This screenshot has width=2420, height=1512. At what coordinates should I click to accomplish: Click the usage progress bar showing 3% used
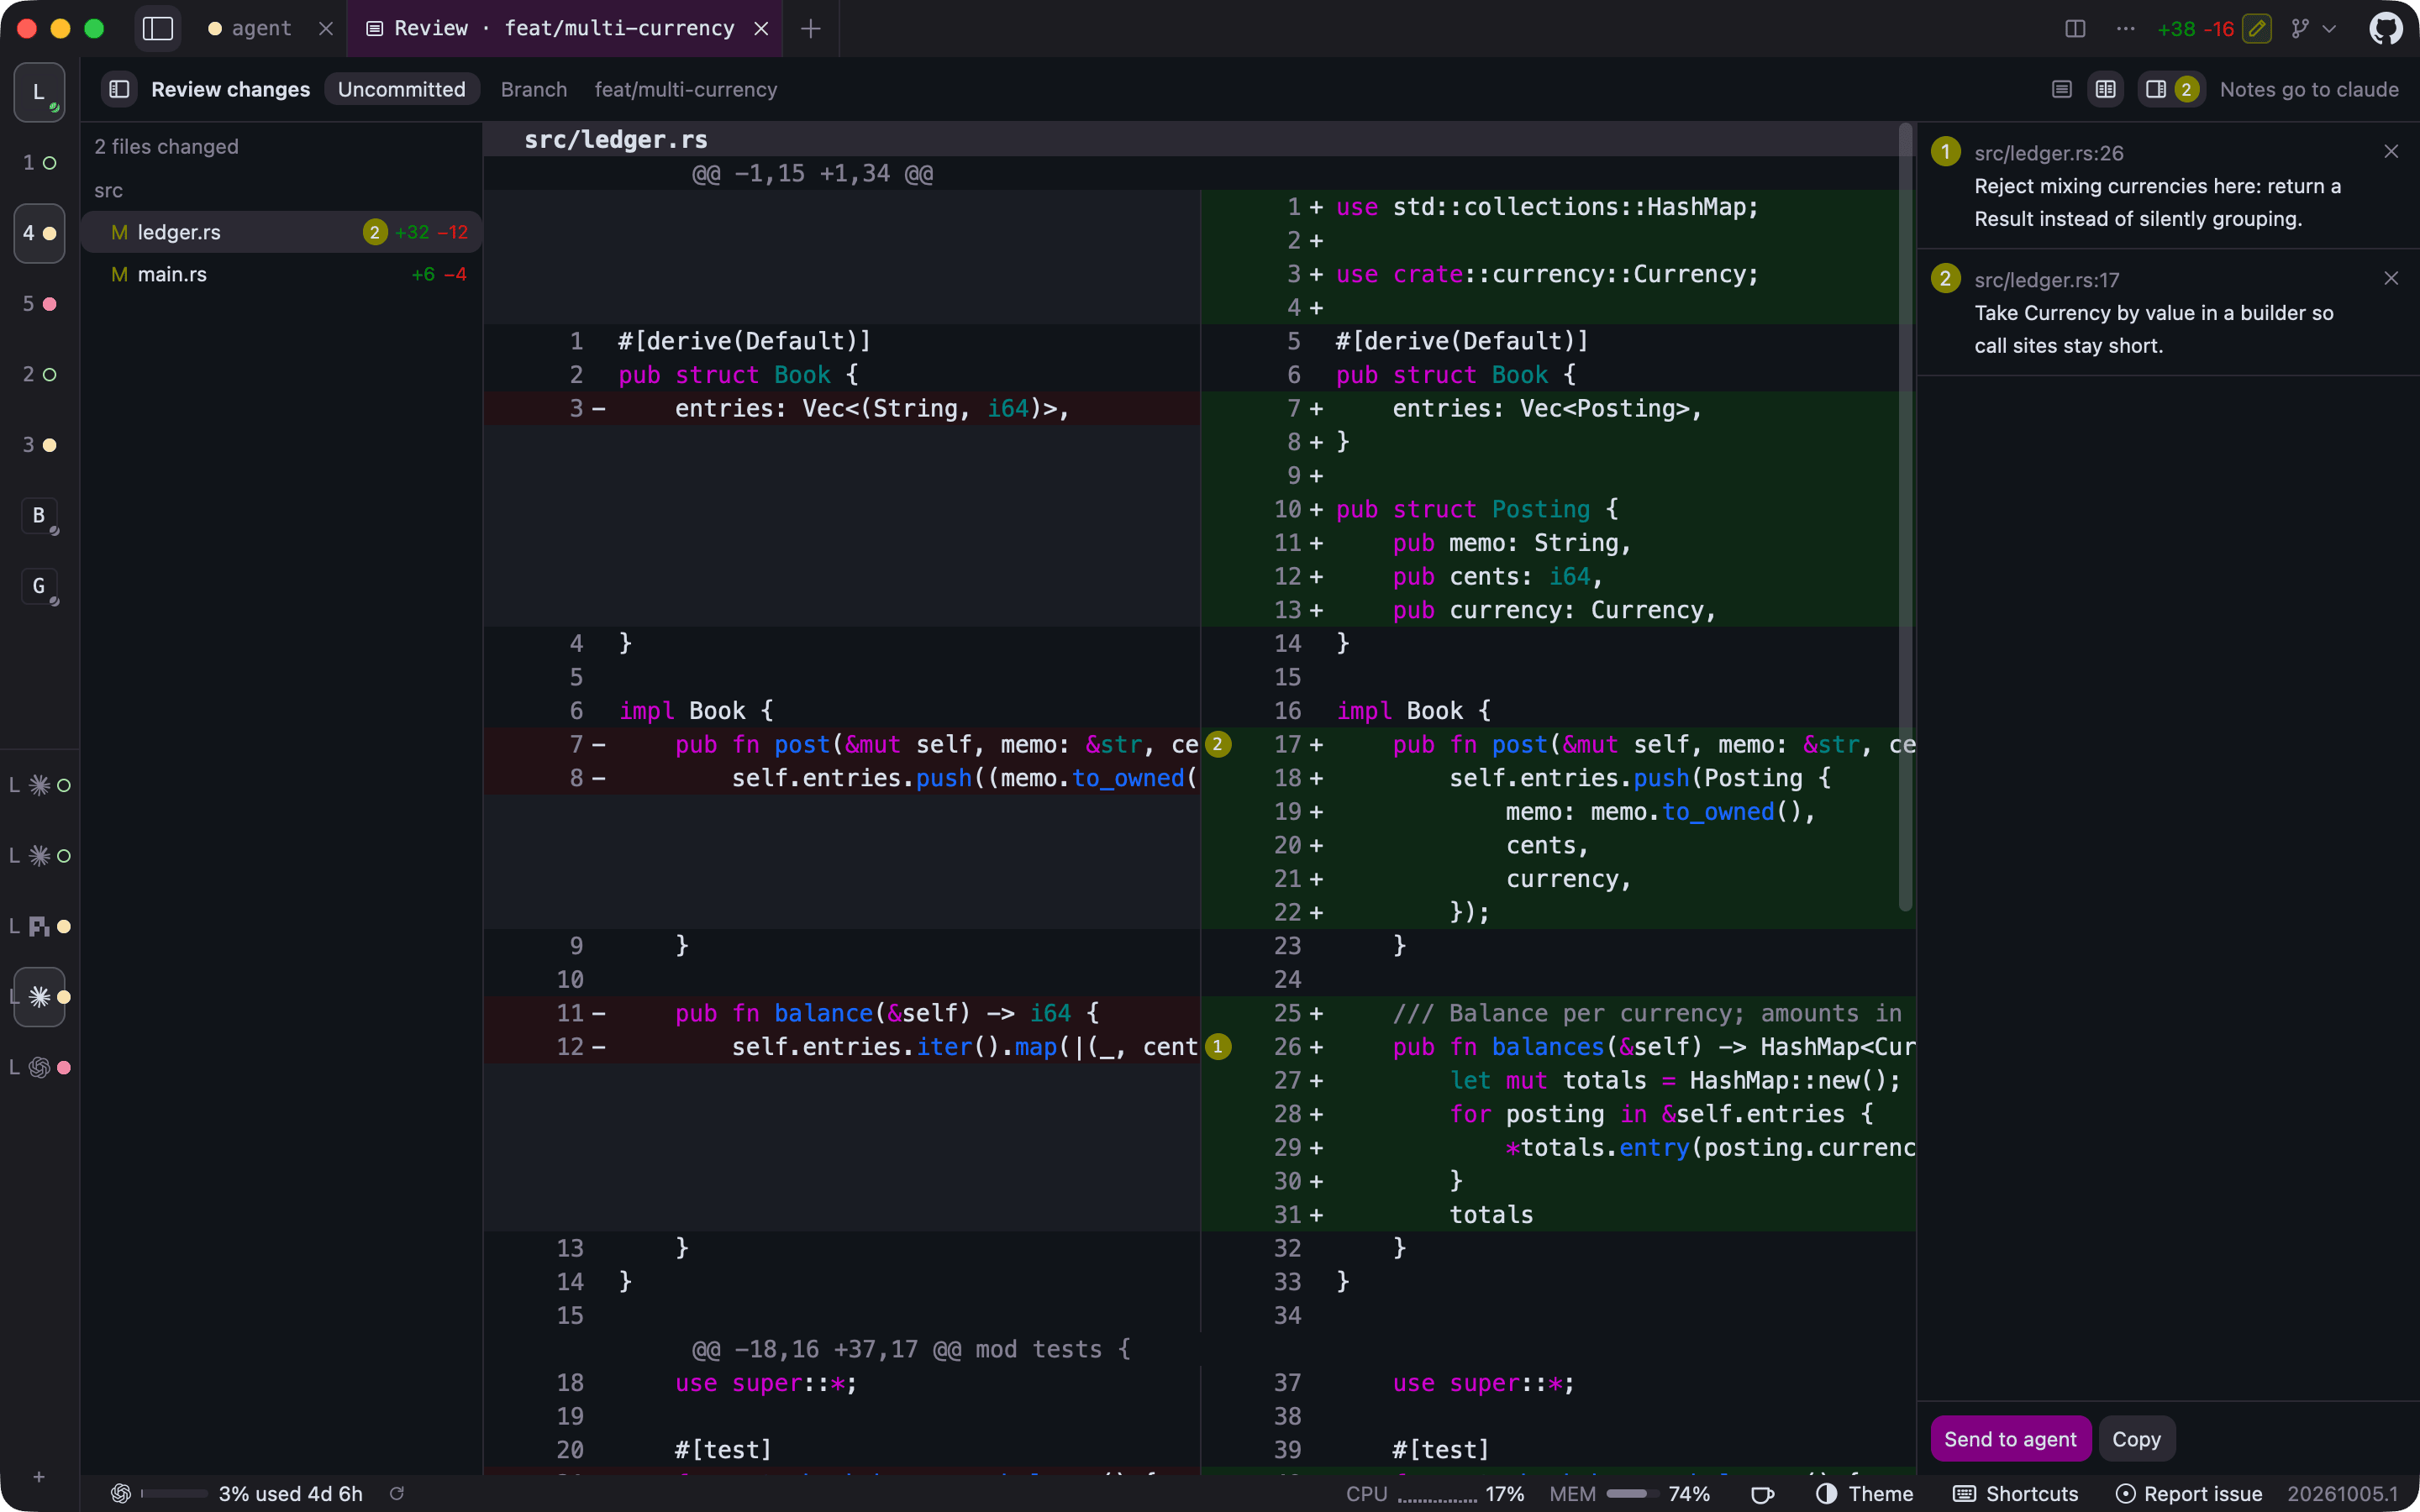tap(175, 1493)
